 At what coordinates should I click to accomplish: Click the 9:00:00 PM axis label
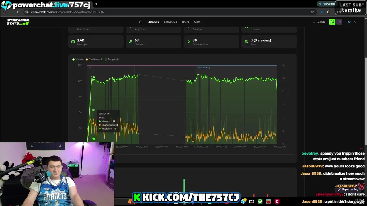coord(142,146)
